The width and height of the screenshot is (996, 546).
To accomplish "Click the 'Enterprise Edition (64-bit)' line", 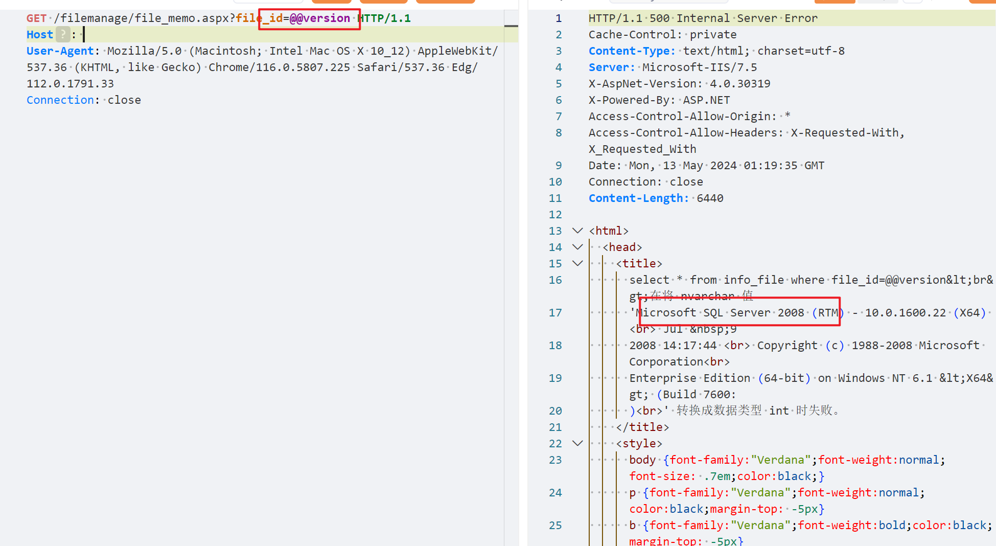I will tap(720, 378).
